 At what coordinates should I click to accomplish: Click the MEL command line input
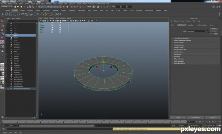click(x=60, y=129)
